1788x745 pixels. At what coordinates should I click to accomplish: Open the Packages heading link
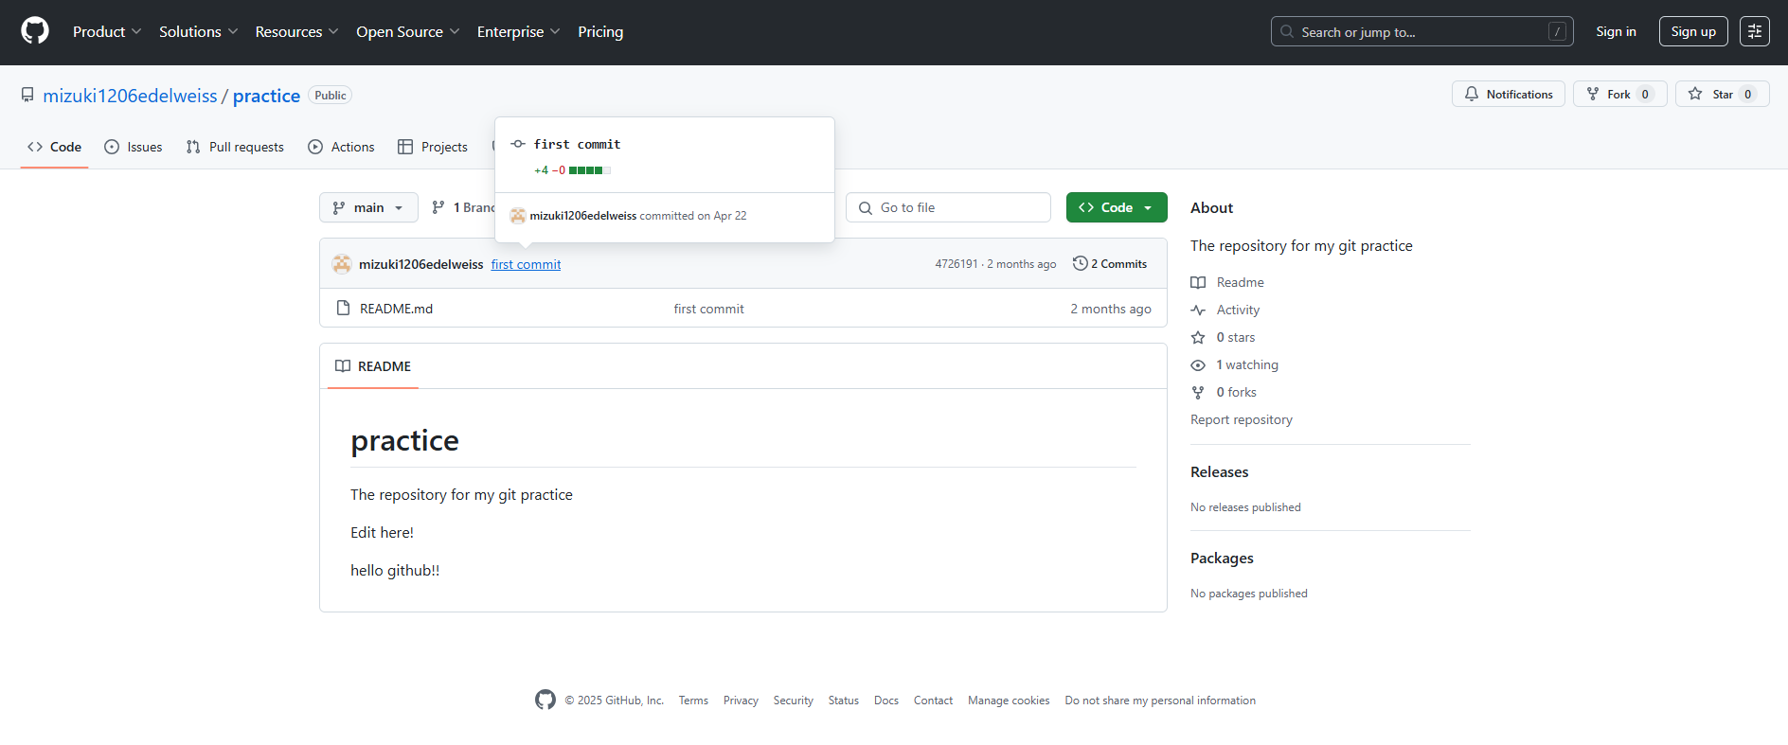pos(1222,558)
